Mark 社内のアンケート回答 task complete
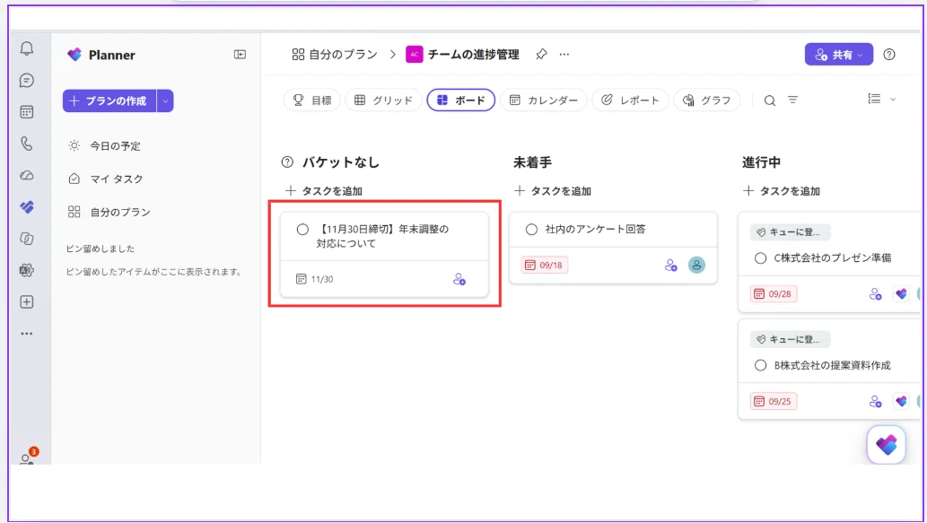Image resolution: width=927 pixels, height=523 pixels. pyautogui.click(x=531, y=230)
